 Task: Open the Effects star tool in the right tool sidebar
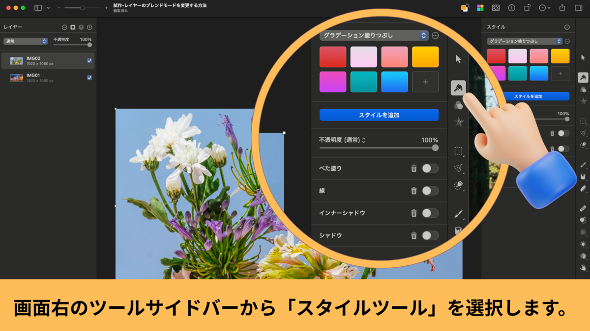(583, 101)
